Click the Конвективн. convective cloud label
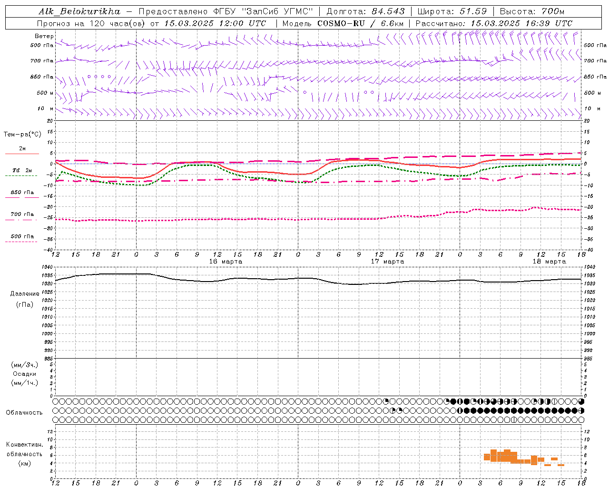The width and height of the screenshot is (609, 487). pyautogui.click(x=24, y=445)
